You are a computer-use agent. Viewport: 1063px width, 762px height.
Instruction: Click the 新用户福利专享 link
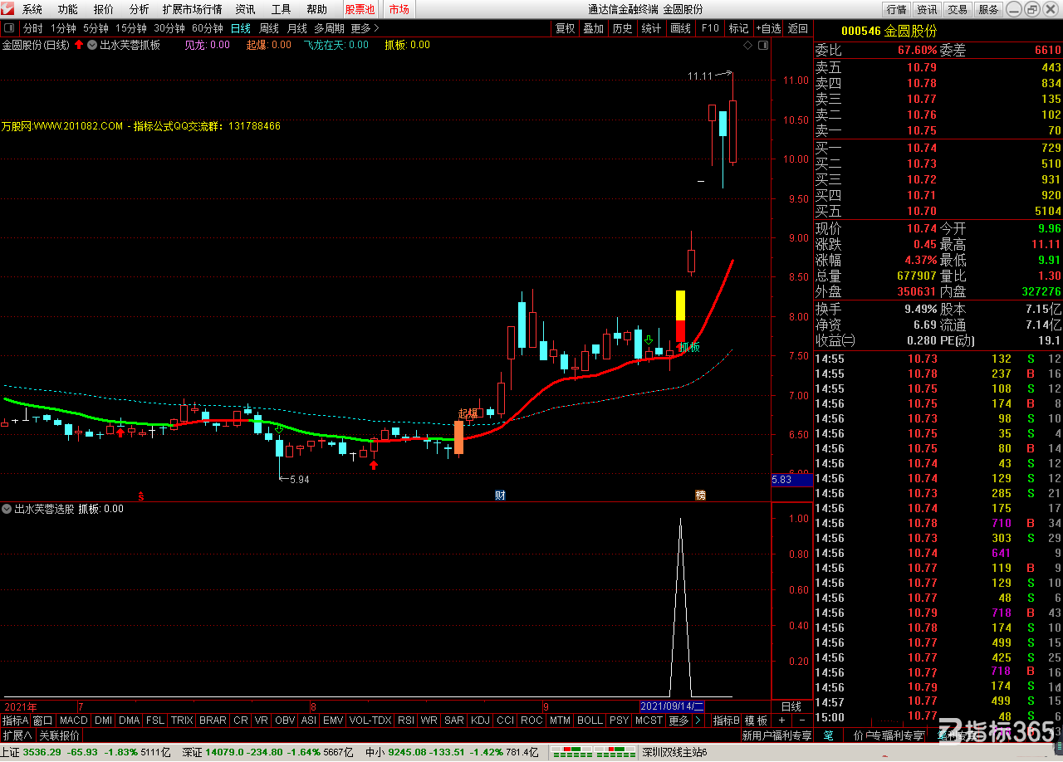776,735
